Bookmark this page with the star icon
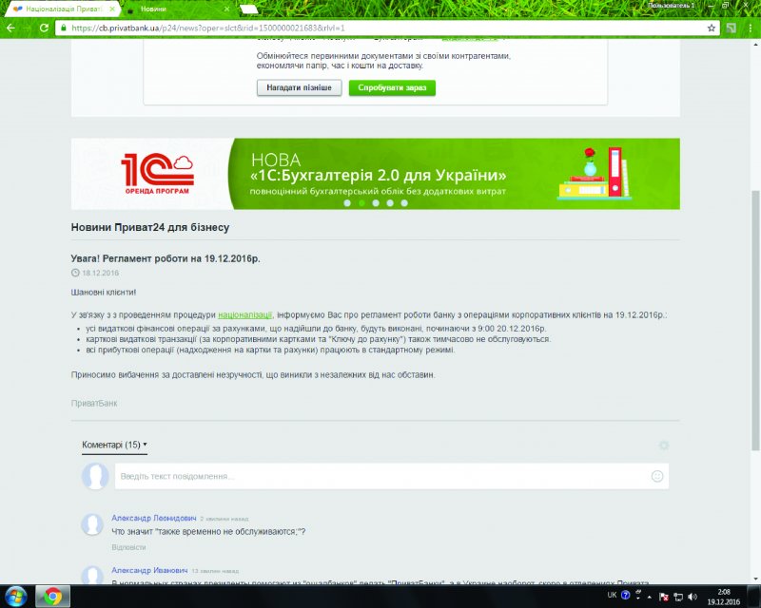 pyautogui.click(x=711, y=28)
